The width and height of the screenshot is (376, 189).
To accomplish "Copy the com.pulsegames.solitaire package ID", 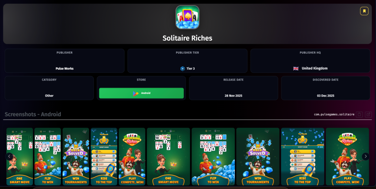I will point(359,114).
